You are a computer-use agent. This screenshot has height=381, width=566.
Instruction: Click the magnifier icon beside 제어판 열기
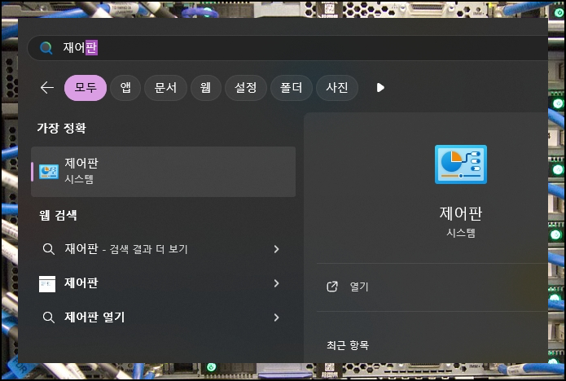point(48,317)
